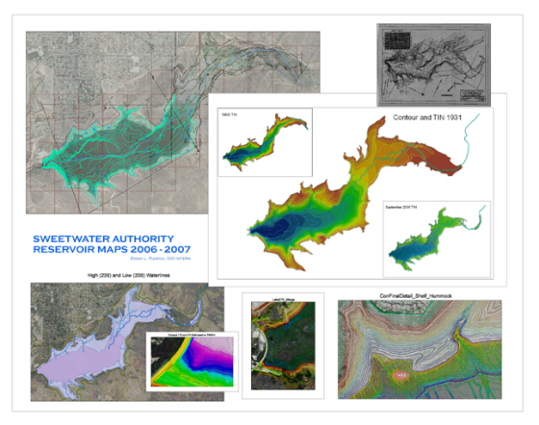
Task: Click the rainbow-colored grid comparison inset
Action: click(x=192, y=362)
